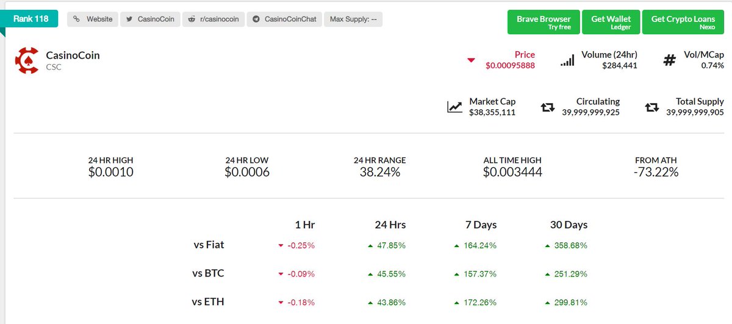
Task: Click the vs Fiat 24 Hrs value 47.85%
Action: click(391, 245)
